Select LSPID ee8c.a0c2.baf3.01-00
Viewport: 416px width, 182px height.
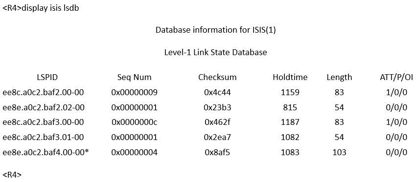43,137
